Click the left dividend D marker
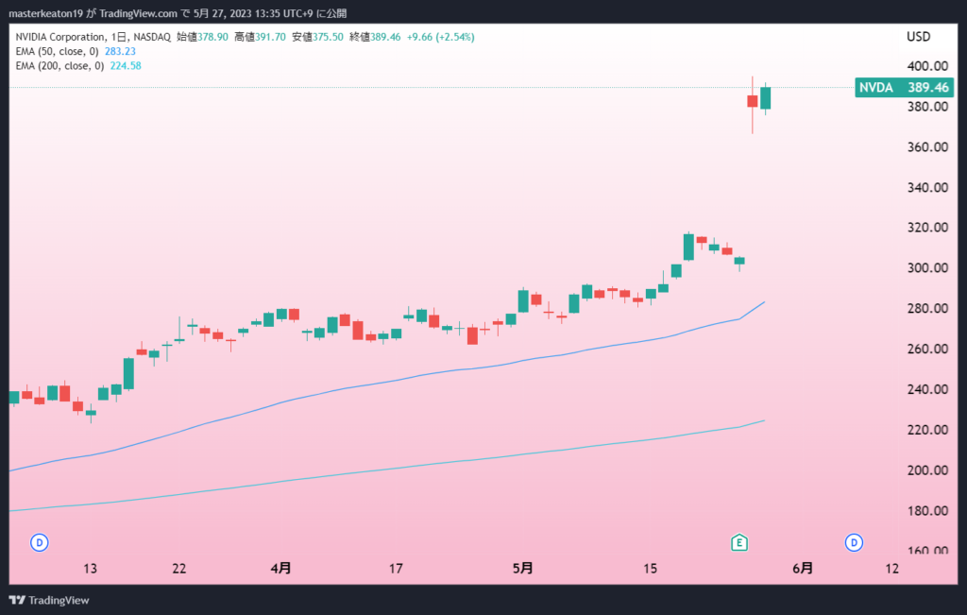This screenshot has height=615, width=967. (40, 543)
